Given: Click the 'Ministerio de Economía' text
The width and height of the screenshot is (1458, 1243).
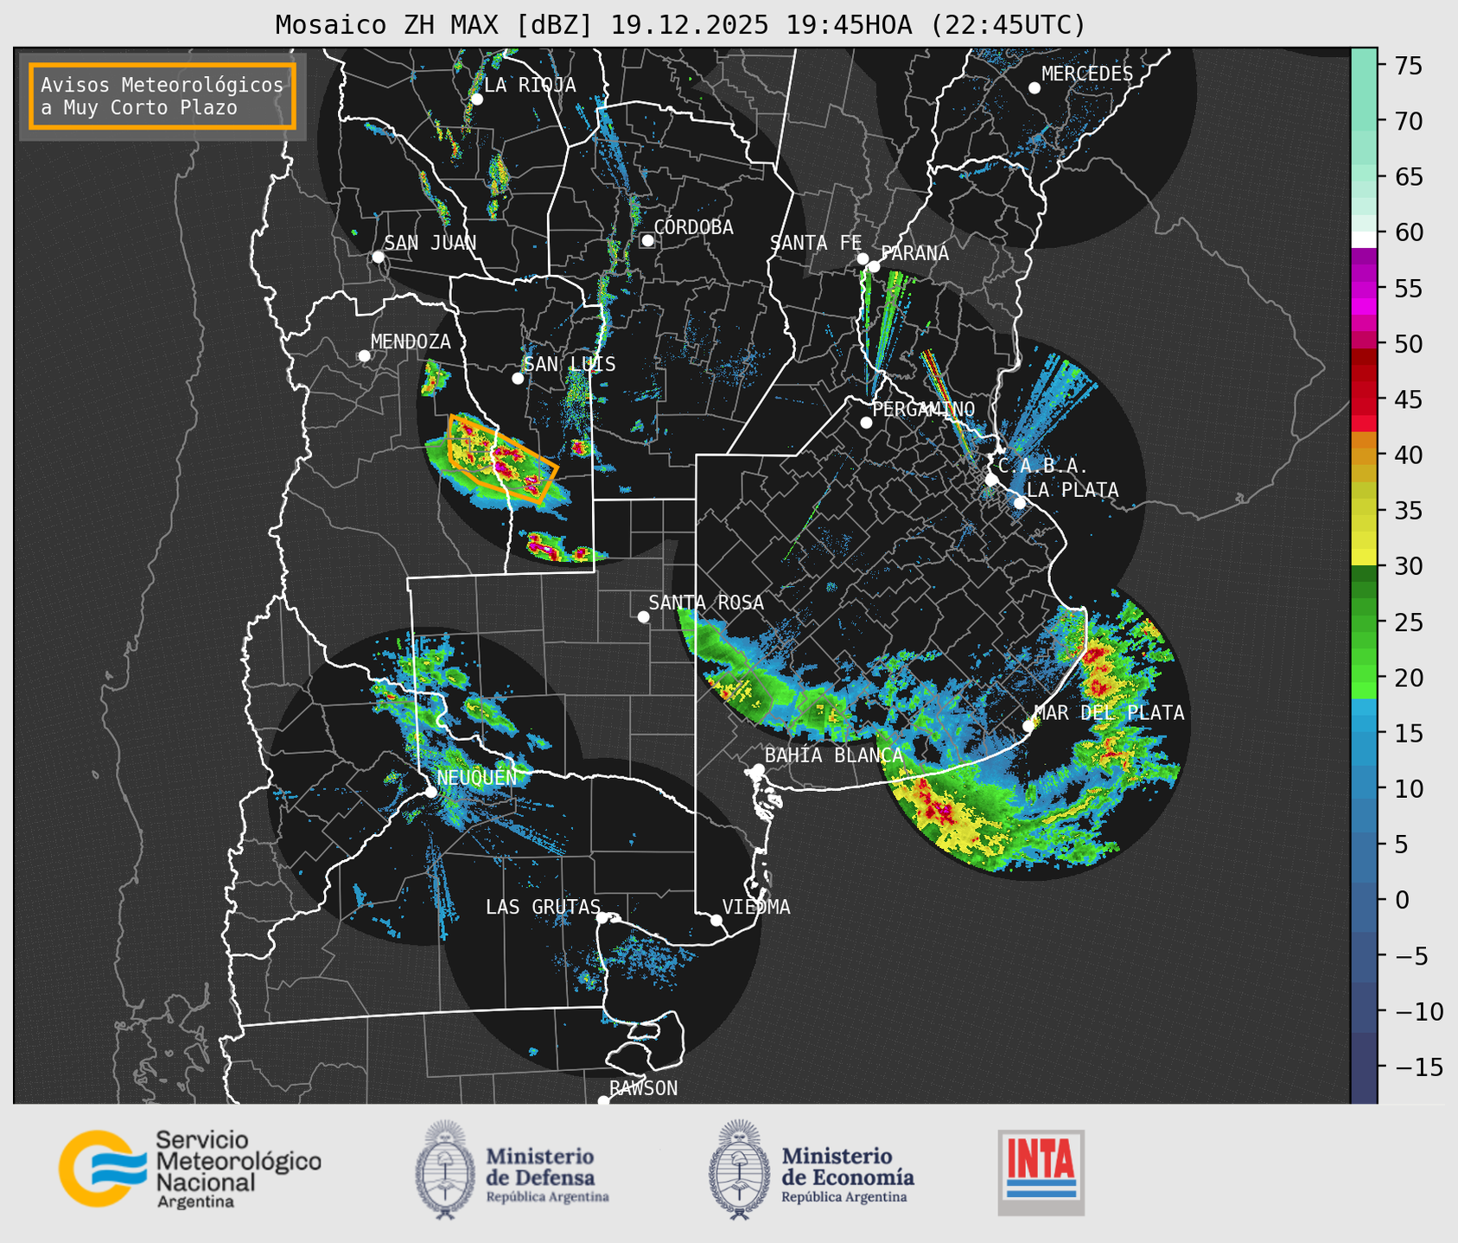Looking at the screenshot, I should [x=847, y=1167].
